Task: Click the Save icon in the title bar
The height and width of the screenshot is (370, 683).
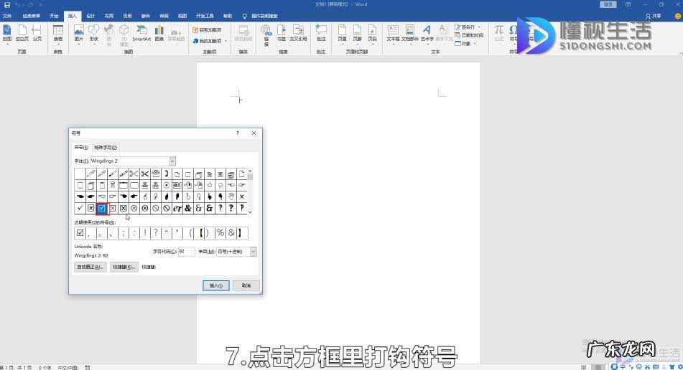Action: point(7,5)
